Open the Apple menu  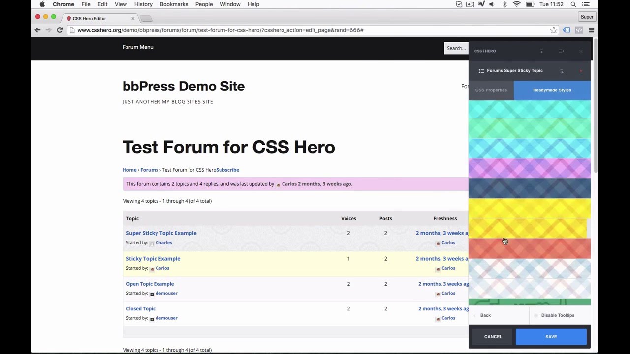click(42, 4)
